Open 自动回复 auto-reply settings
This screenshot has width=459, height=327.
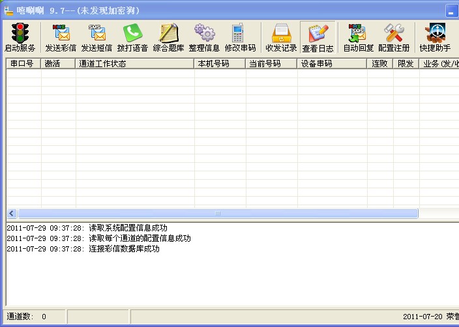pyautogui.click(x=359, y=37)
